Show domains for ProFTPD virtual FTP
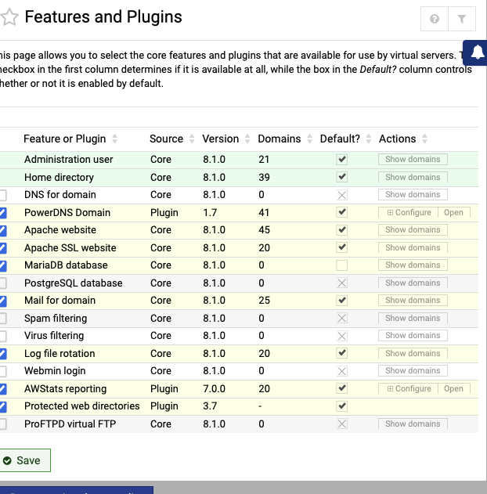This screenshot has height=494, width=487. 413,424
